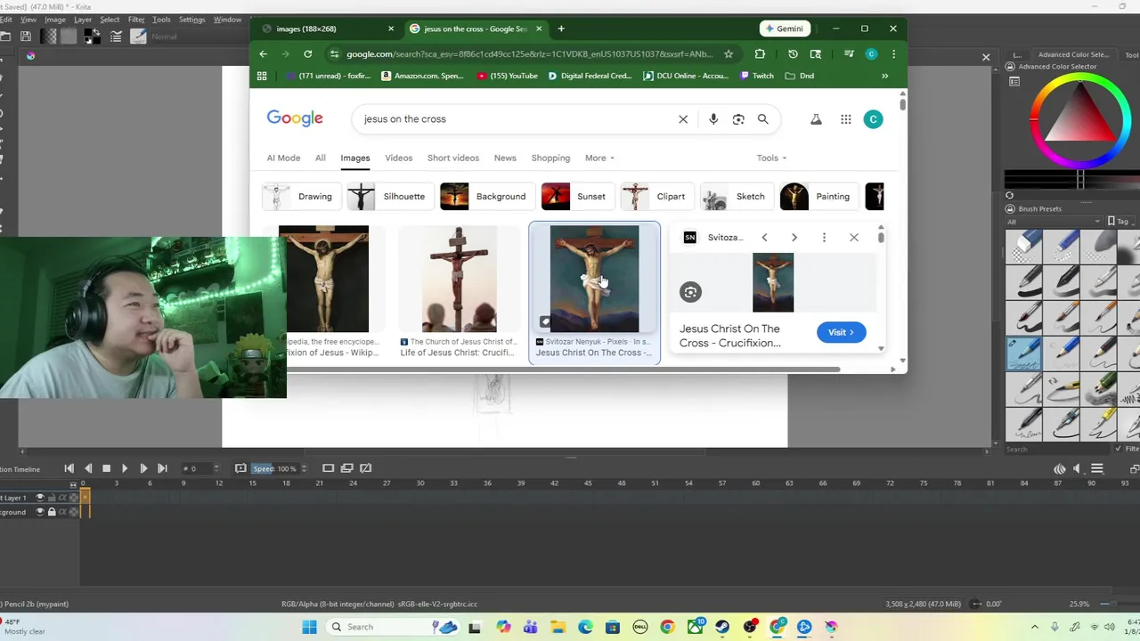Jump to last frame in timeline
Screen dimensions: 1140x641
(162, 468)
